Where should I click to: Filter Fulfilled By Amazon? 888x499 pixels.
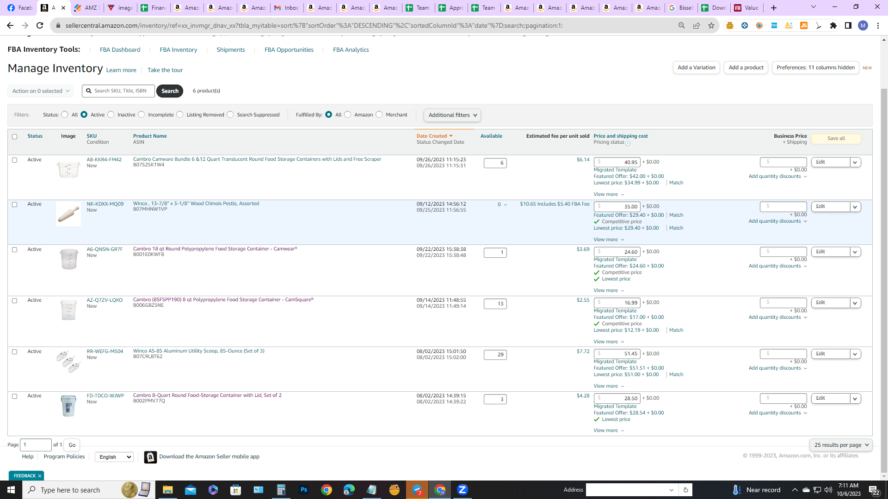coord(348,115)
